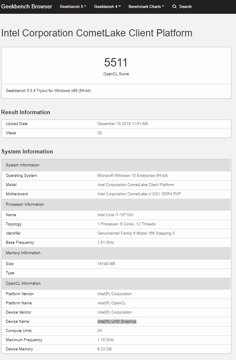Click the magnifying glass search icon
The width and height of the screenshot is (236, 360).
tap(174, 6)
